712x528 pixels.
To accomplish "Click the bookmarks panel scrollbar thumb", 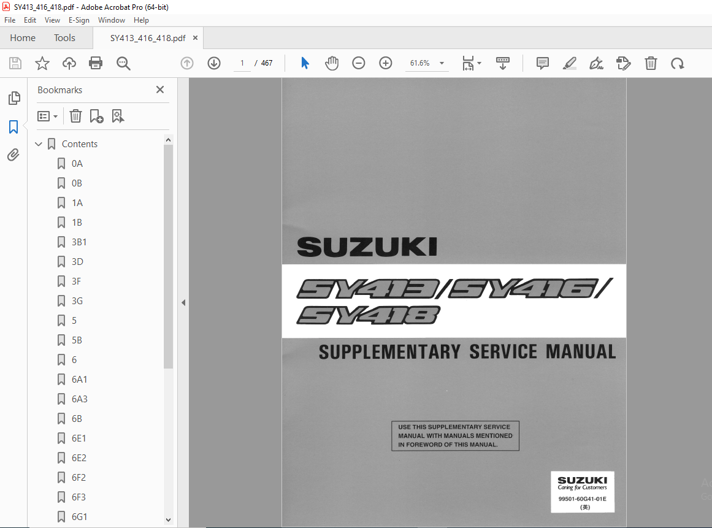I will [169, 256].
